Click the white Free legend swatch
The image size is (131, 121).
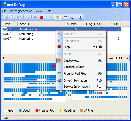[x=5, y=111]
